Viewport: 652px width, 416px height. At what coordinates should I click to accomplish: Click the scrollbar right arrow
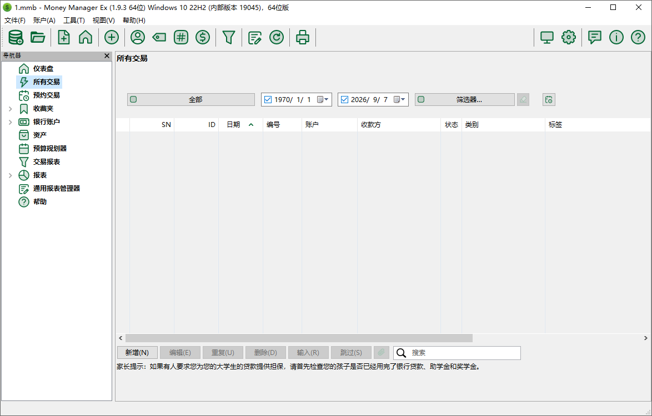(x=646, y=338)
